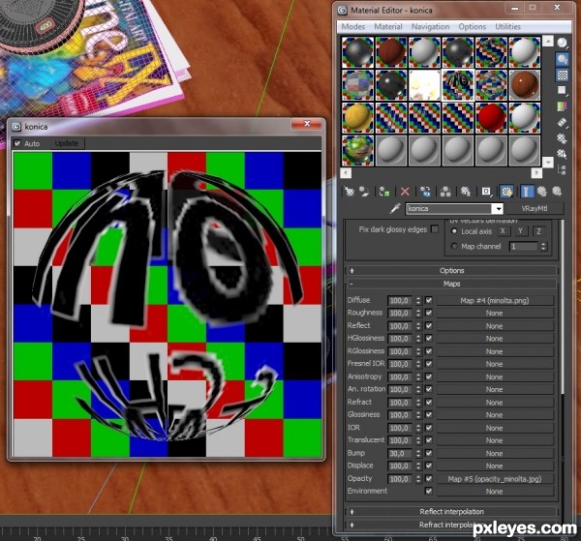The height and width of the screenshot is (541, 581).
Task: Open the Navigation menu
Action: pos(430,27)
